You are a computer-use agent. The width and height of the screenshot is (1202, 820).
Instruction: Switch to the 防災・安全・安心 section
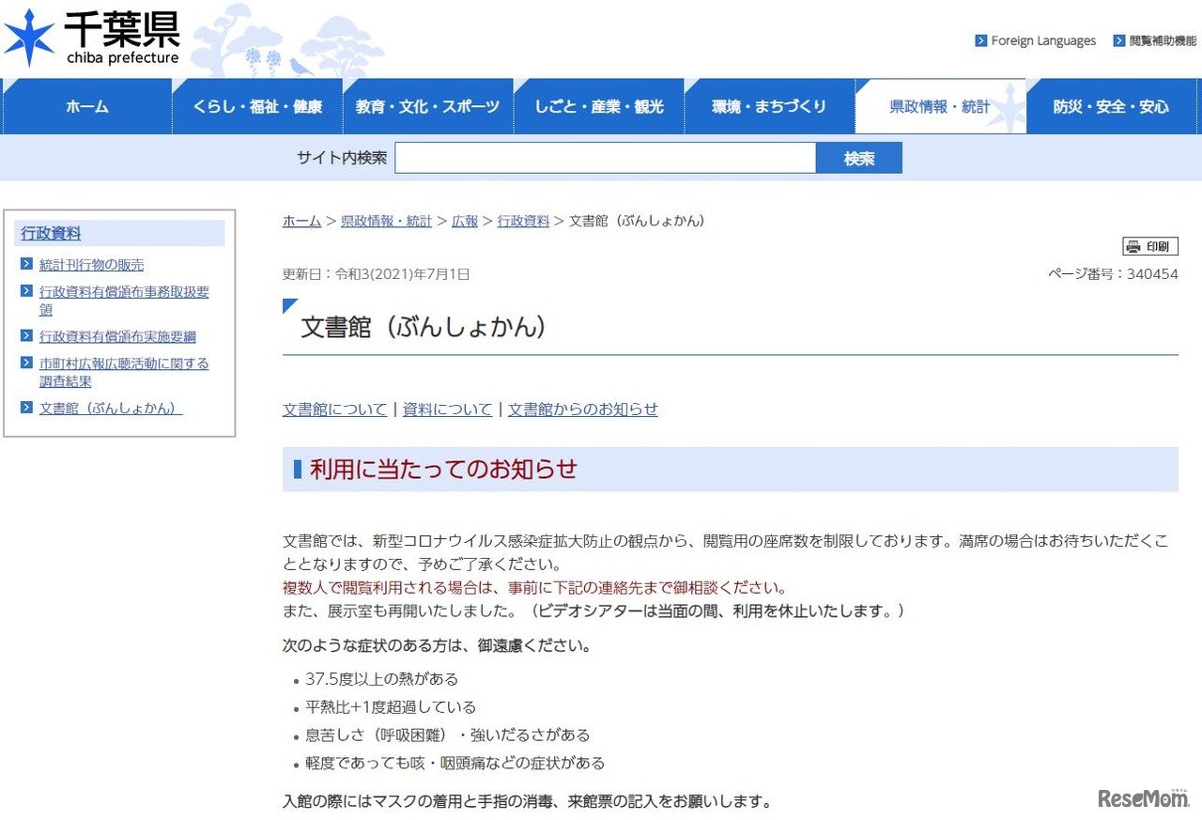[1113, 106]
